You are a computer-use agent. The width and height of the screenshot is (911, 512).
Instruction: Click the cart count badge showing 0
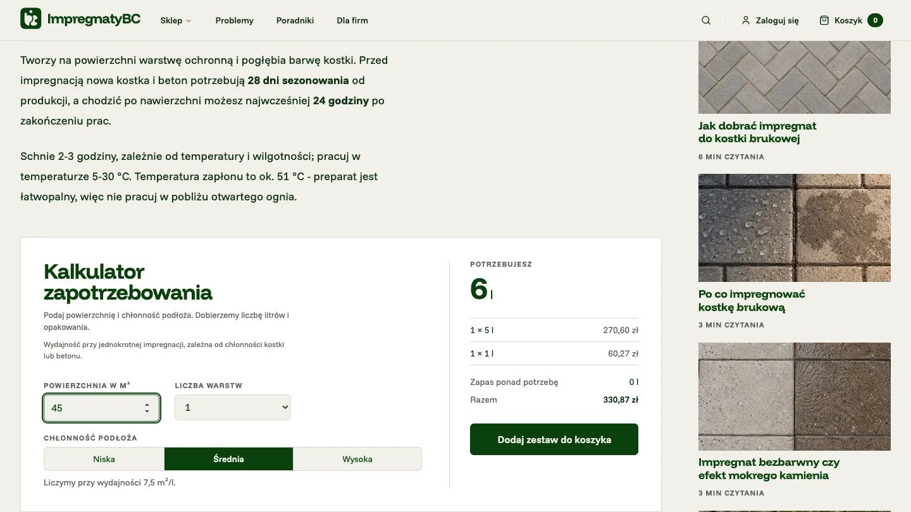(875, 20)
